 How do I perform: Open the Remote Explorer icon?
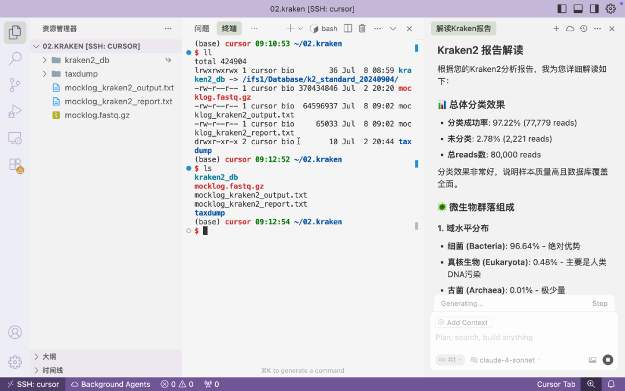pyautogui.click(x=14, y=138)
